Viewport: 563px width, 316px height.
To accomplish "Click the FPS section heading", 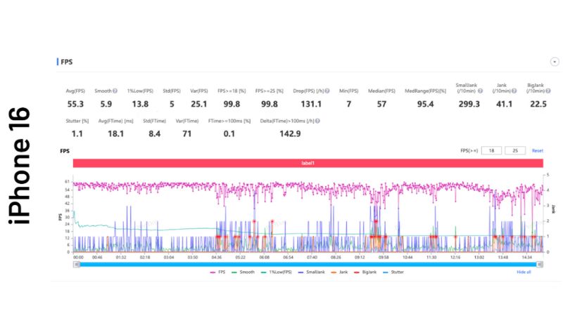I will click(x=67, y=62).
